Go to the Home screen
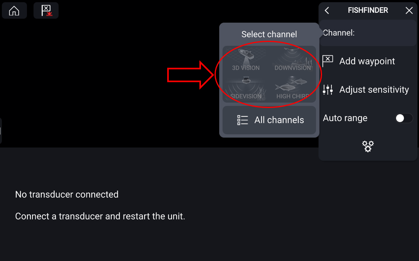The height and width of the screenshot is (261, 419). (14, 10)
